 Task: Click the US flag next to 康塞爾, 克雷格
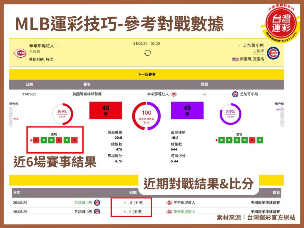tap(235, 59)
